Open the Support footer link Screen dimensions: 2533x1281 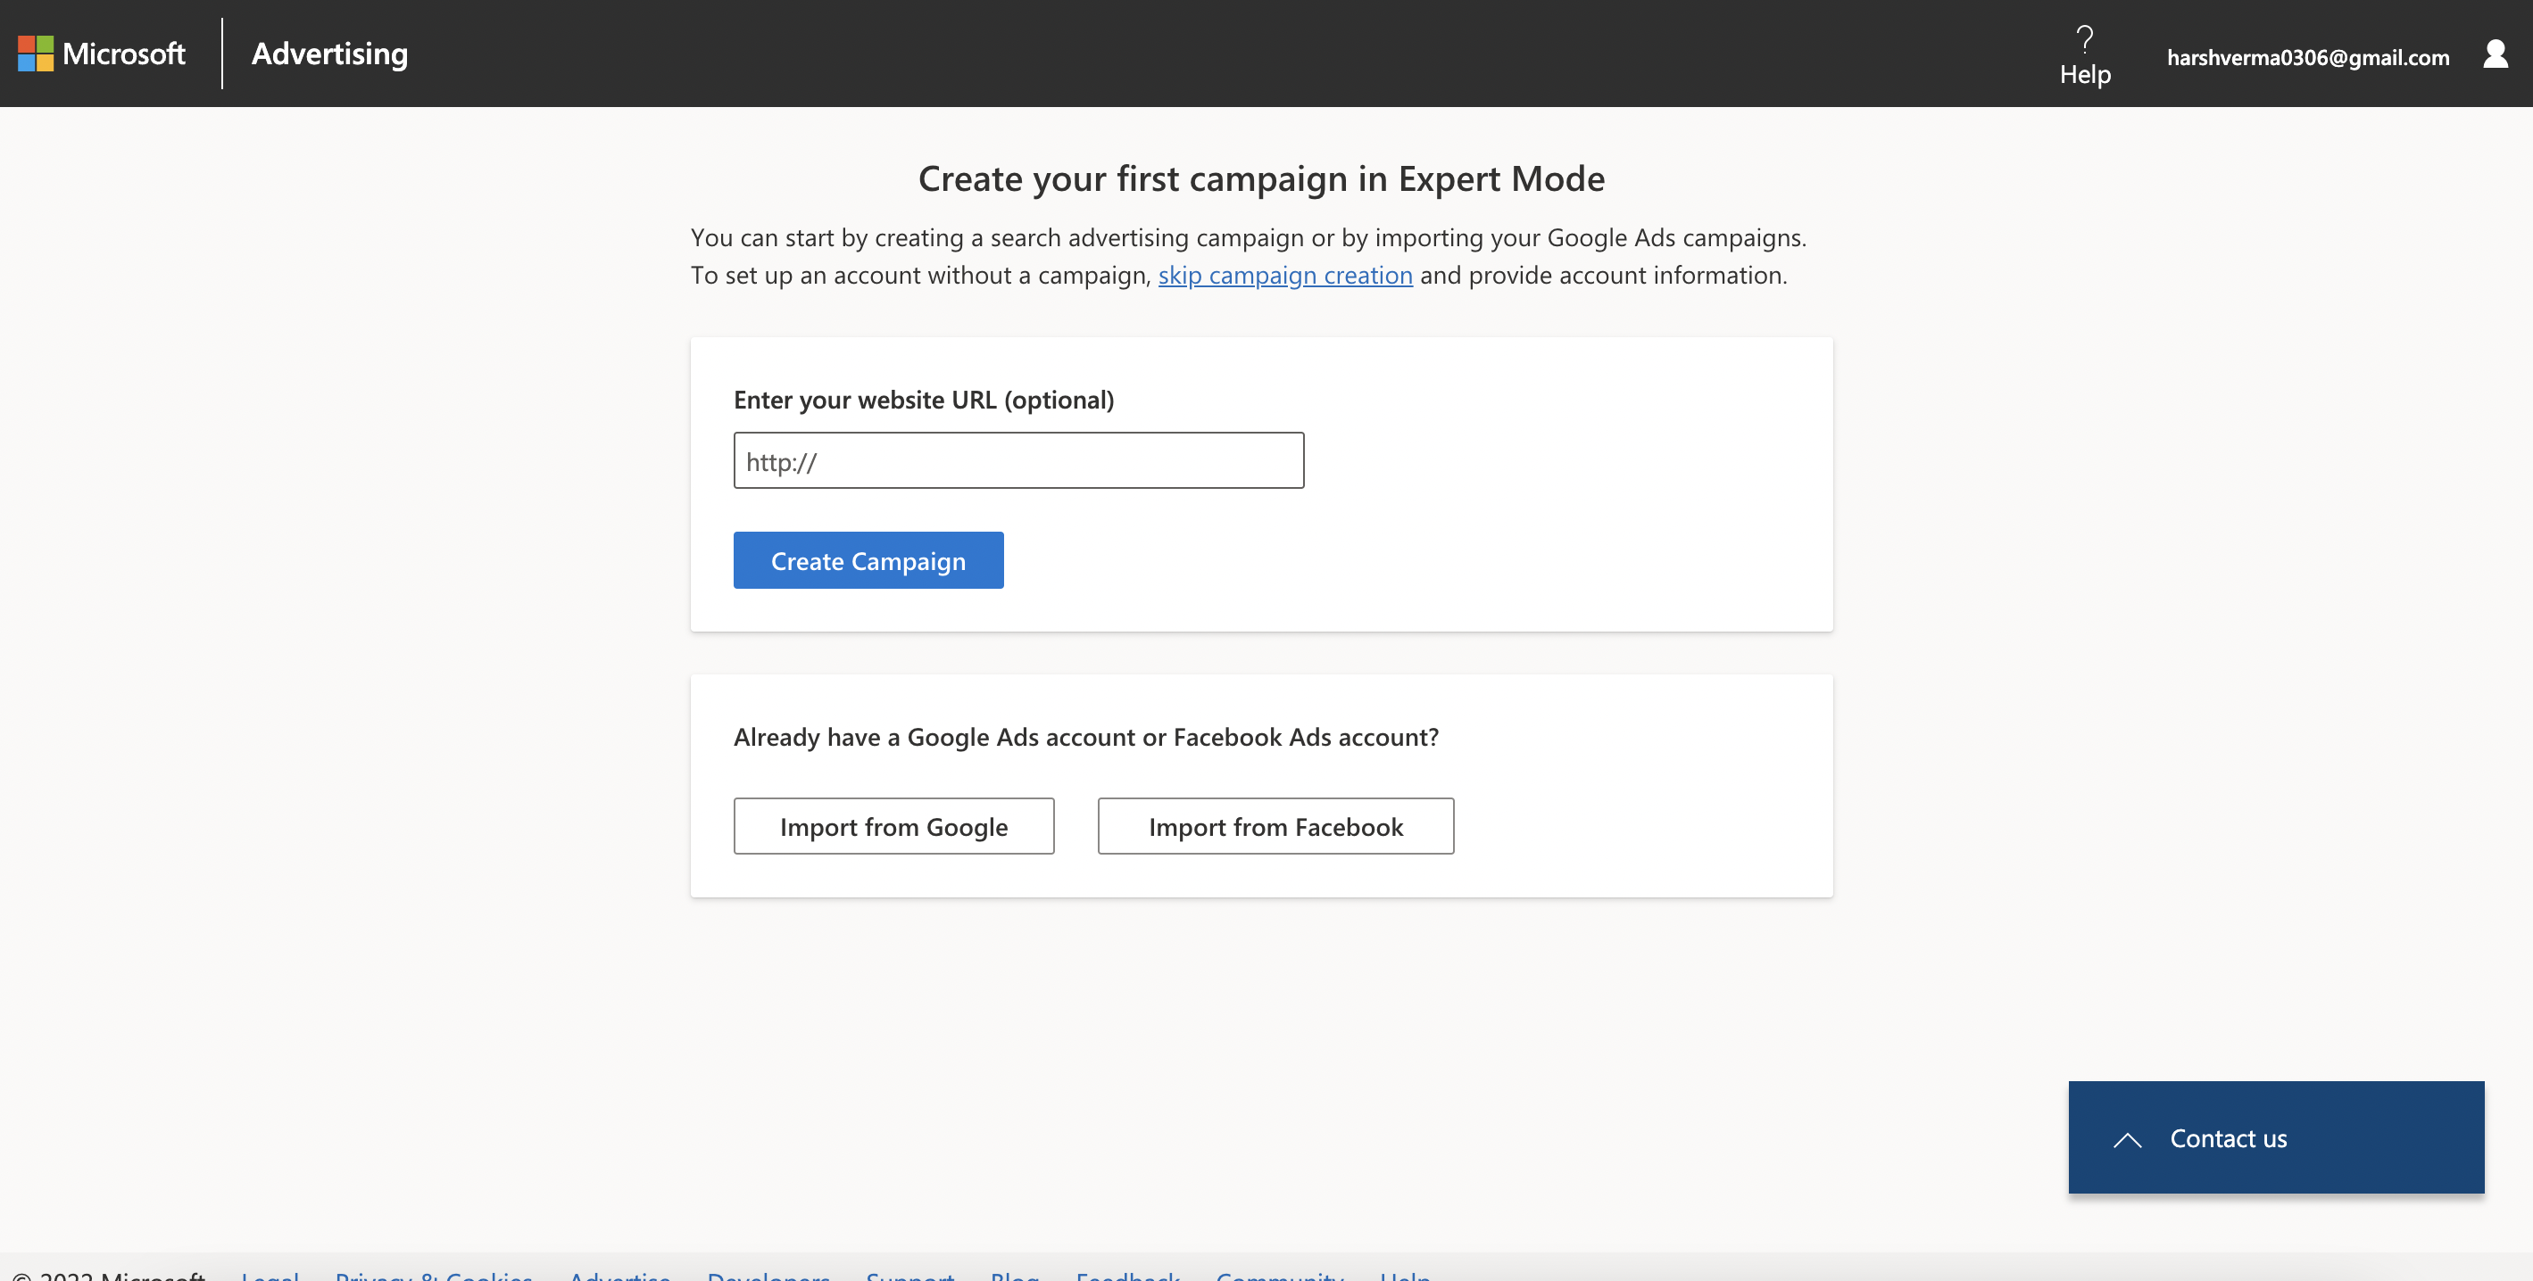pyautogui.click(x=909, y=1274)
